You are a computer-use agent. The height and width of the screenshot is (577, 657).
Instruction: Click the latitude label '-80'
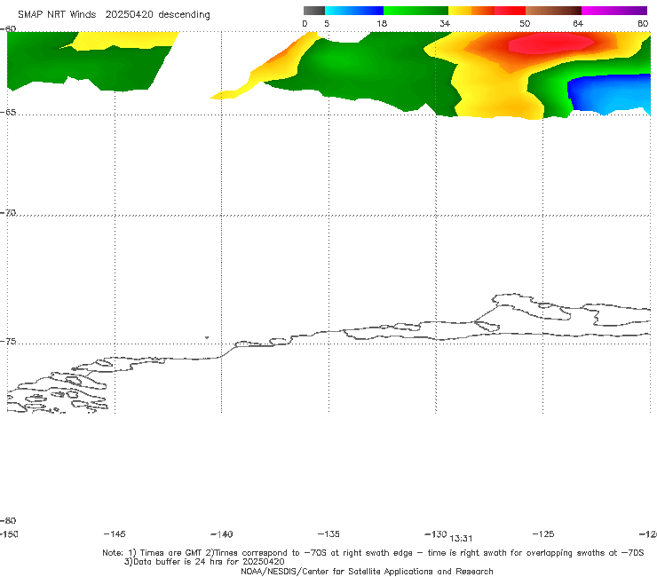coord(8,520)
